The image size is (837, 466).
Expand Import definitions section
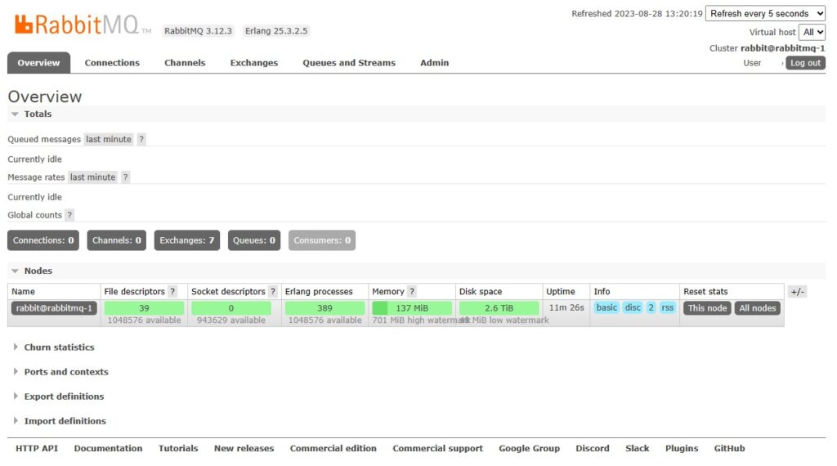point(59,421)
